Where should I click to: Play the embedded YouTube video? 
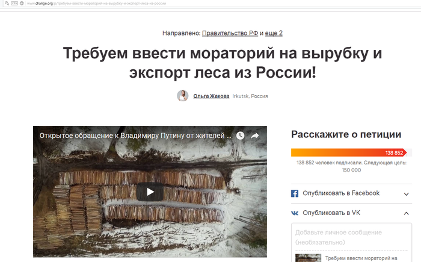[150, 192]
